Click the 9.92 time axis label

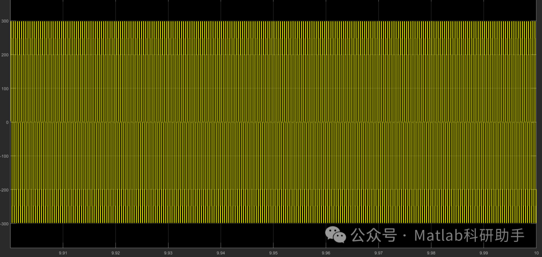pyautogui.click(x=115, y=253)
